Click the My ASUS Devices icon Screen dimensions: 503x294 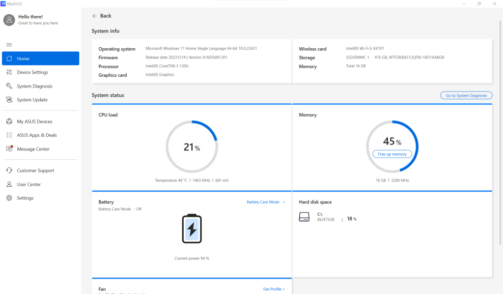[9, 121]
